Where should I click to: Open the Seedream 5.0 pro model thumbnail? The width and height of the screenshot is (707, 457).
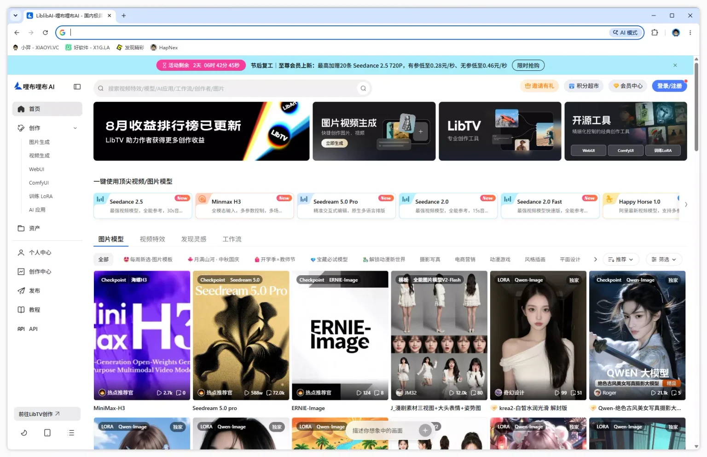241,336
